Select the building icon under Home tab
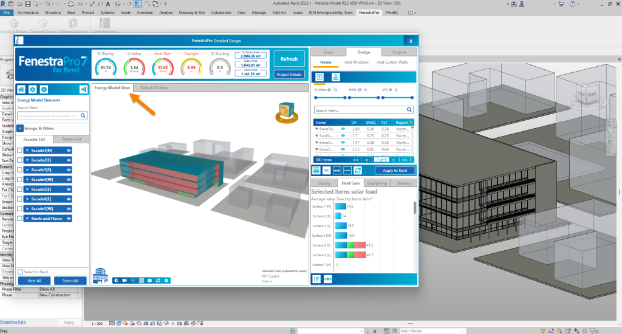The height and width of the screenshot is (334, 622). click(335, 77)
